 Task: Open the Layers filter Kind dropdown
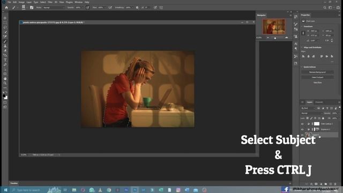[x=308, y=108]
